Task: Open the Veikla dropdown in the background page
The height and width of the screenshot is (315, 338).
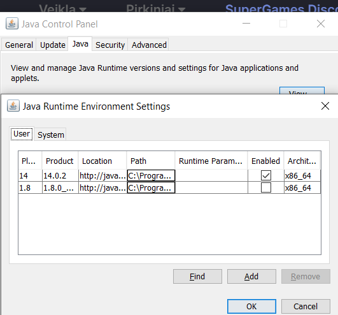Action: point(63,9)
